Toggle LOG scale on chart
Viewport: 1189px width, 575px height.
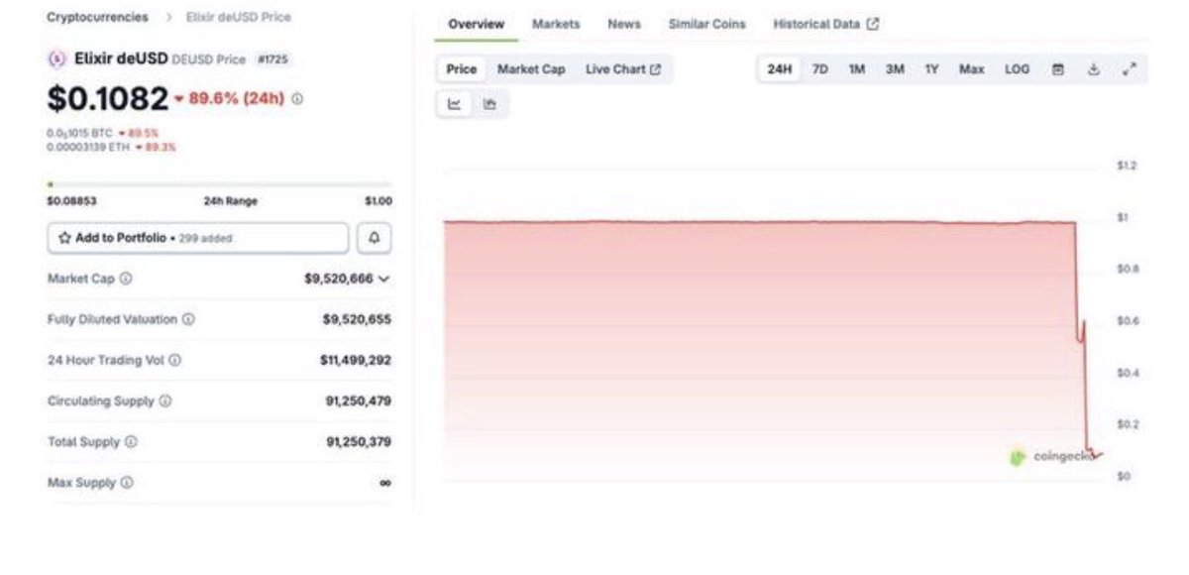tap(1018, 69)
